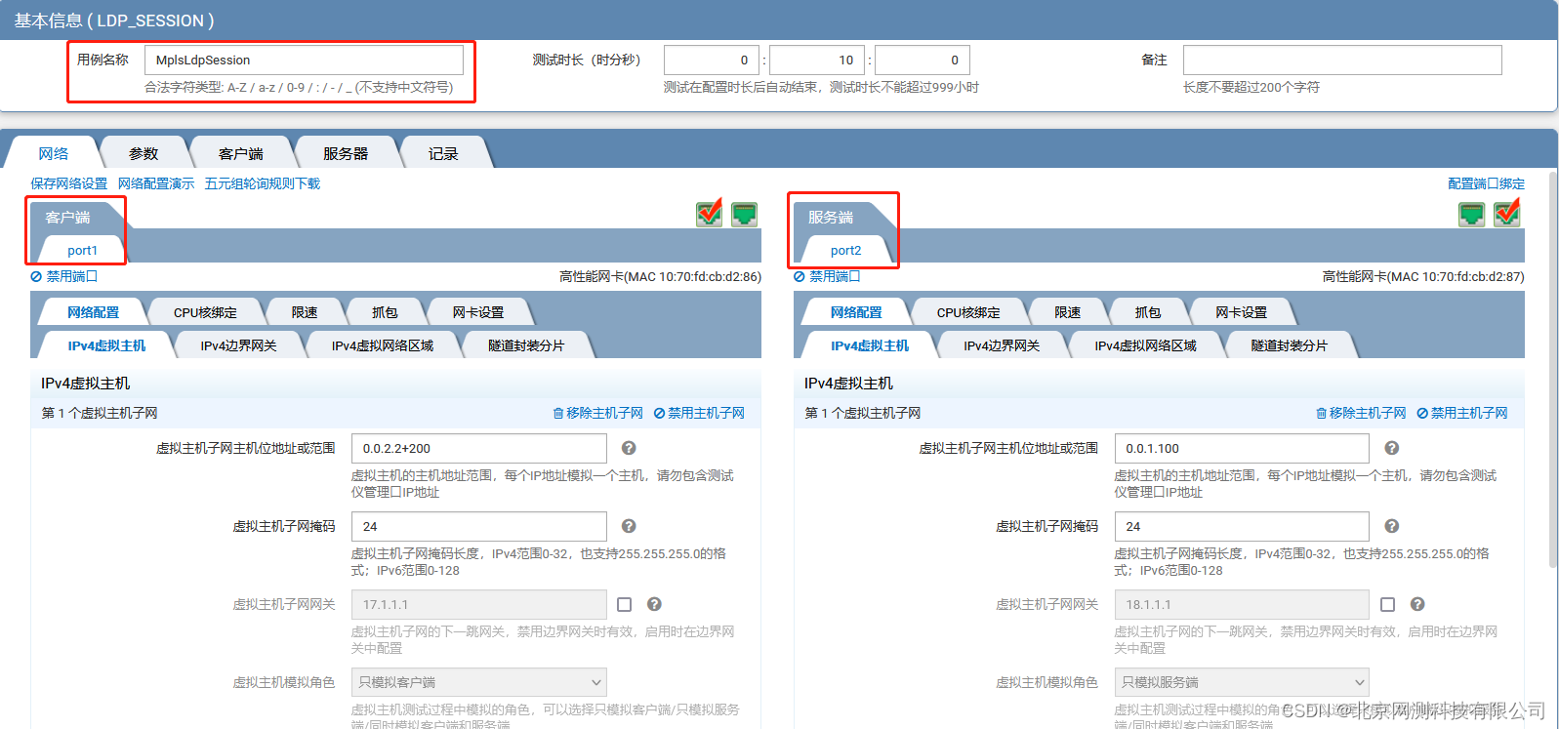This screenshot has width=1559, height=729.
Task: Open help for server host address range
Action: click(1392, 448)
